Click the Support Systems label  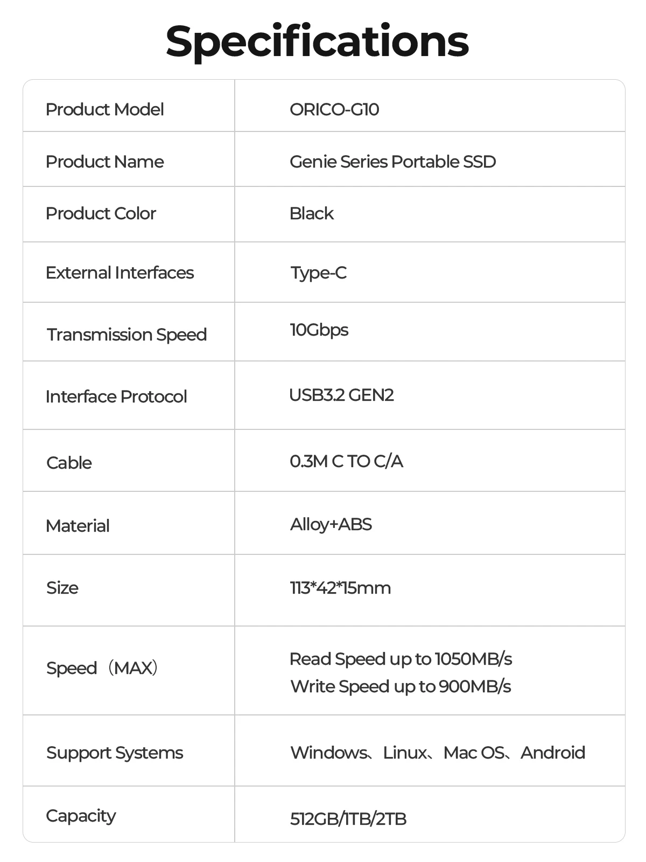tap(115, 753)
